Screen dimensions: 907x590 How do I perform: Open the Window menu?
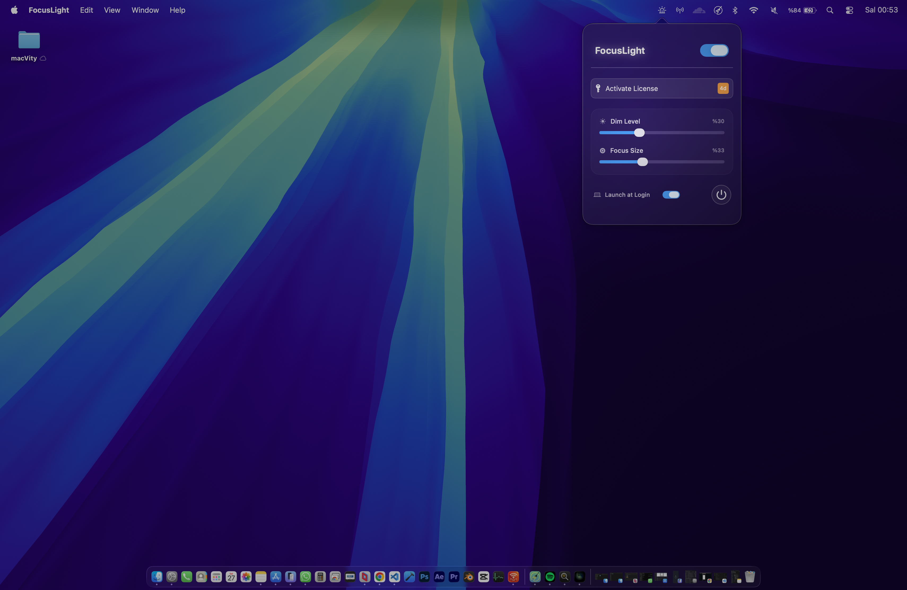pos(145,10)
